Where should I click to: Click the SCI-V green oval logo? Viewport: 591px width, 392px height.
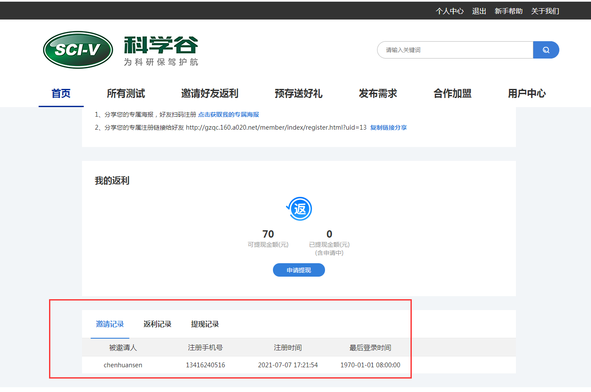(x=78, y=50)
